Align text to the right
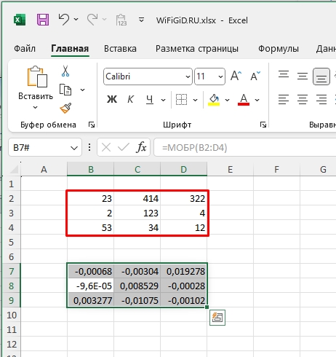 click(x=321, y=99)
